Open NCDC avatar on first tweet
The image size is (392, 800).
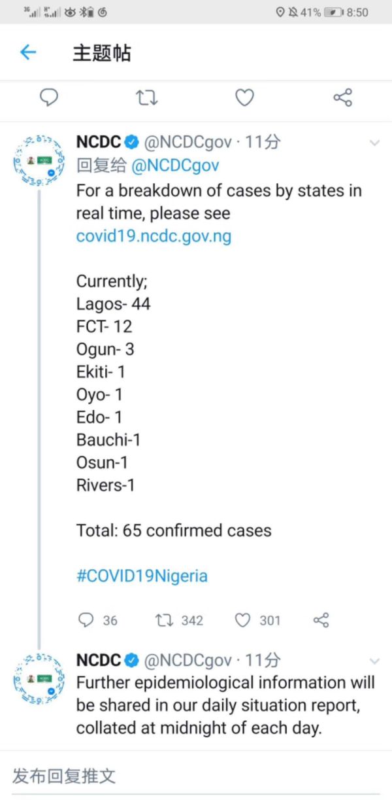[39, 160]
